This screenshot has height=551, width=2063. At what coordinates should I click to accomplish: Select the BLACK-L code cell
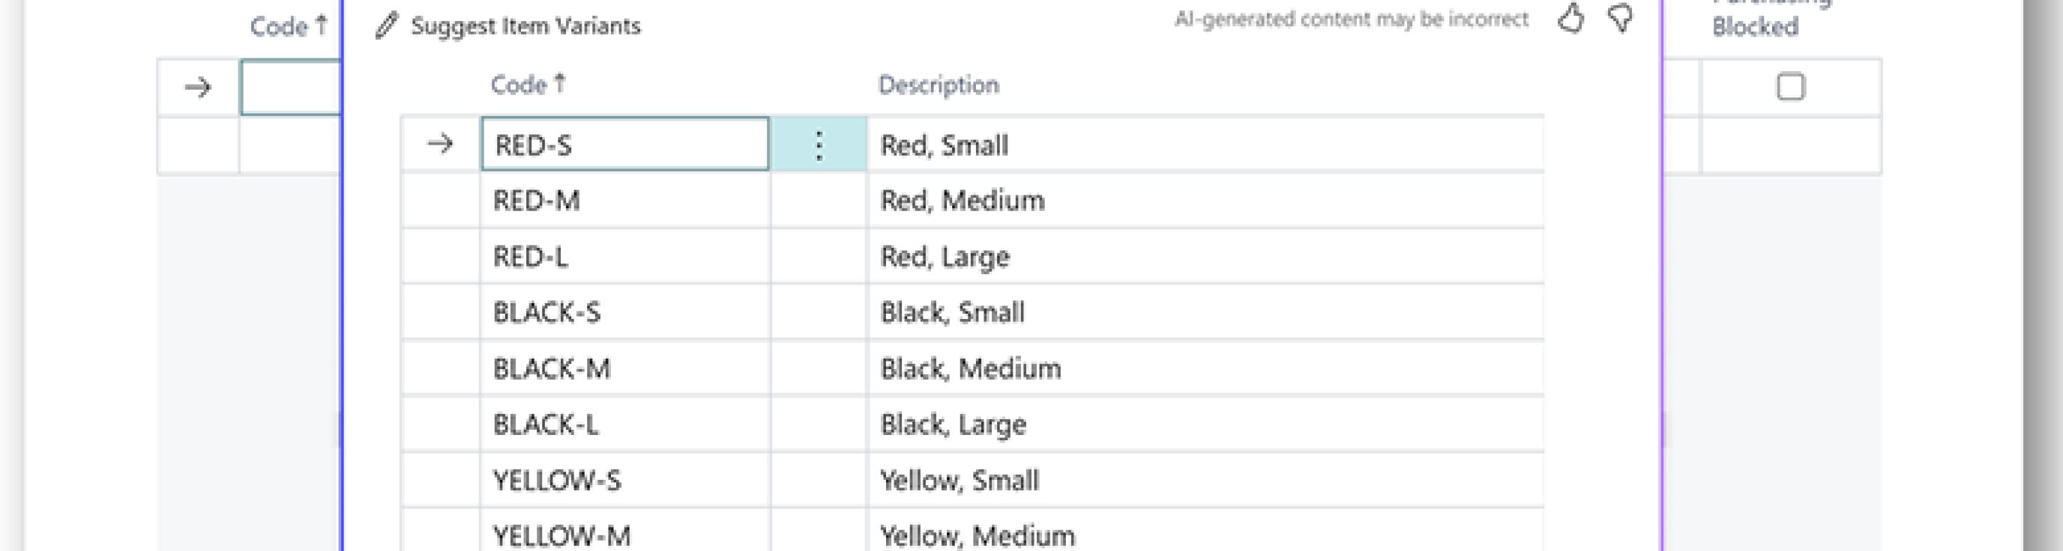(624, 424)
